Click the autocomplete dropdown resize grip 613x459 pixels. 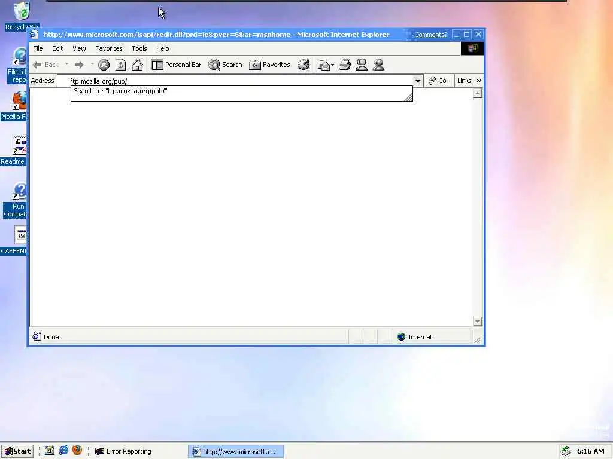click(x=408, y=97)
